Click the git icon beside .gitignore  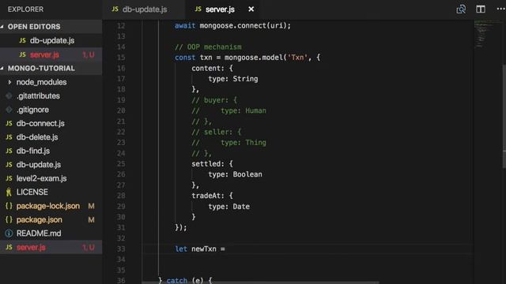coord(9,110)
